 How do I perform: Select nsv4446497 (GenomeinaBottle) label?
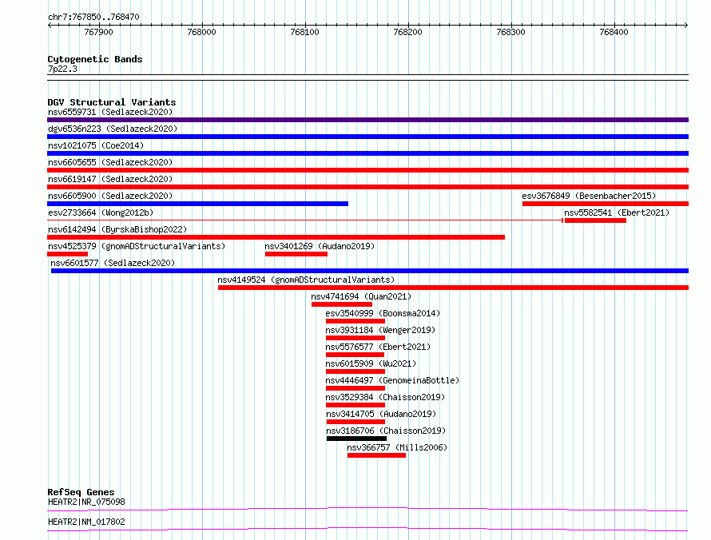pyautogui.click(x=392, y=380)
